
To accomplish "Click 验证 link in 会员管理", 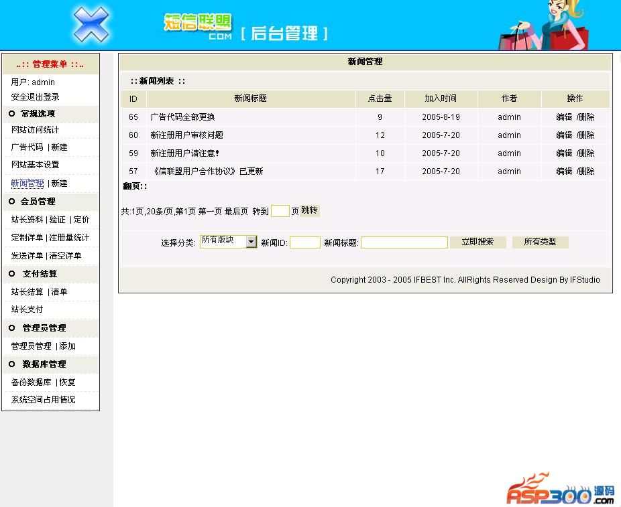I will coord(58,220).
